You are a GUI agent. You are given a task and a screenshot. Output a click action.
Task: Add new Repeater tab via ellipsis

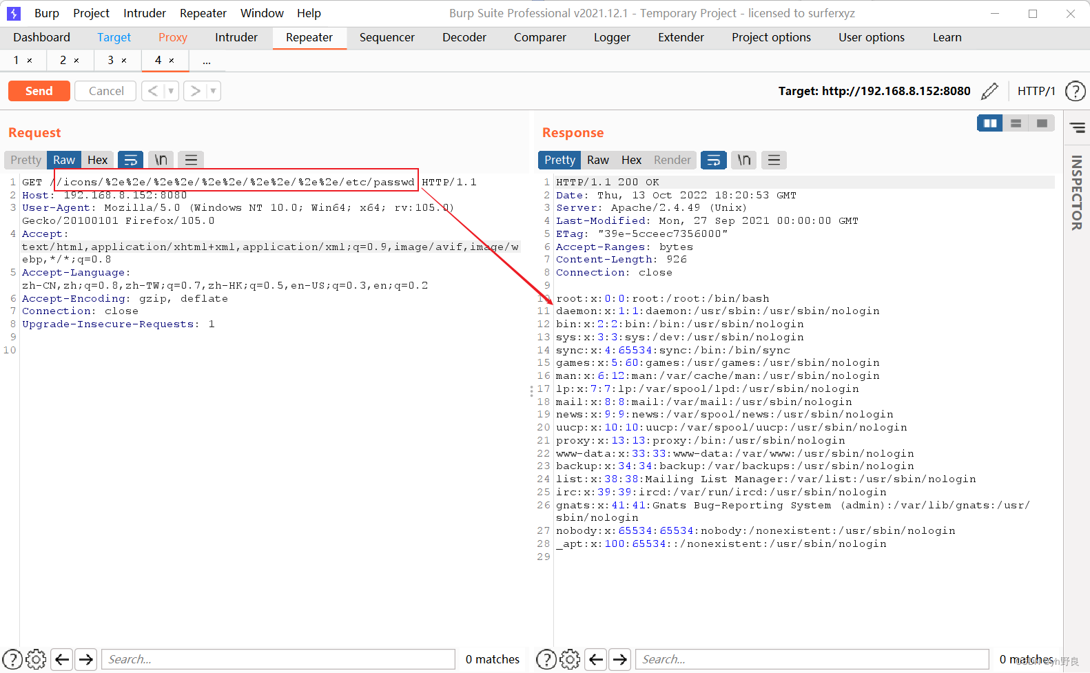click(x=207, y=61)
